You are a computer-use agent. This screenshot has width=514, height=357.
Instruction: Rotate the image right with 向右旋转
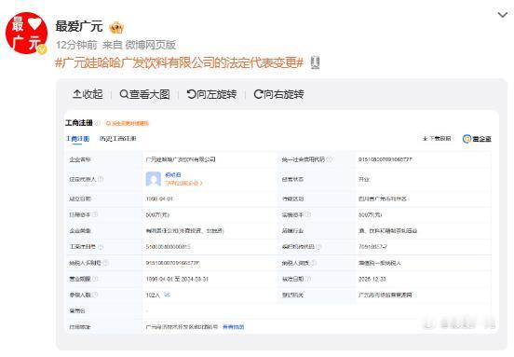(x=278, y=94)
